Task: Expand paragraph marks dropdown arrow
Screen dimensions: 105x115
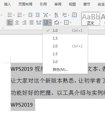Action: coord(69,15)
